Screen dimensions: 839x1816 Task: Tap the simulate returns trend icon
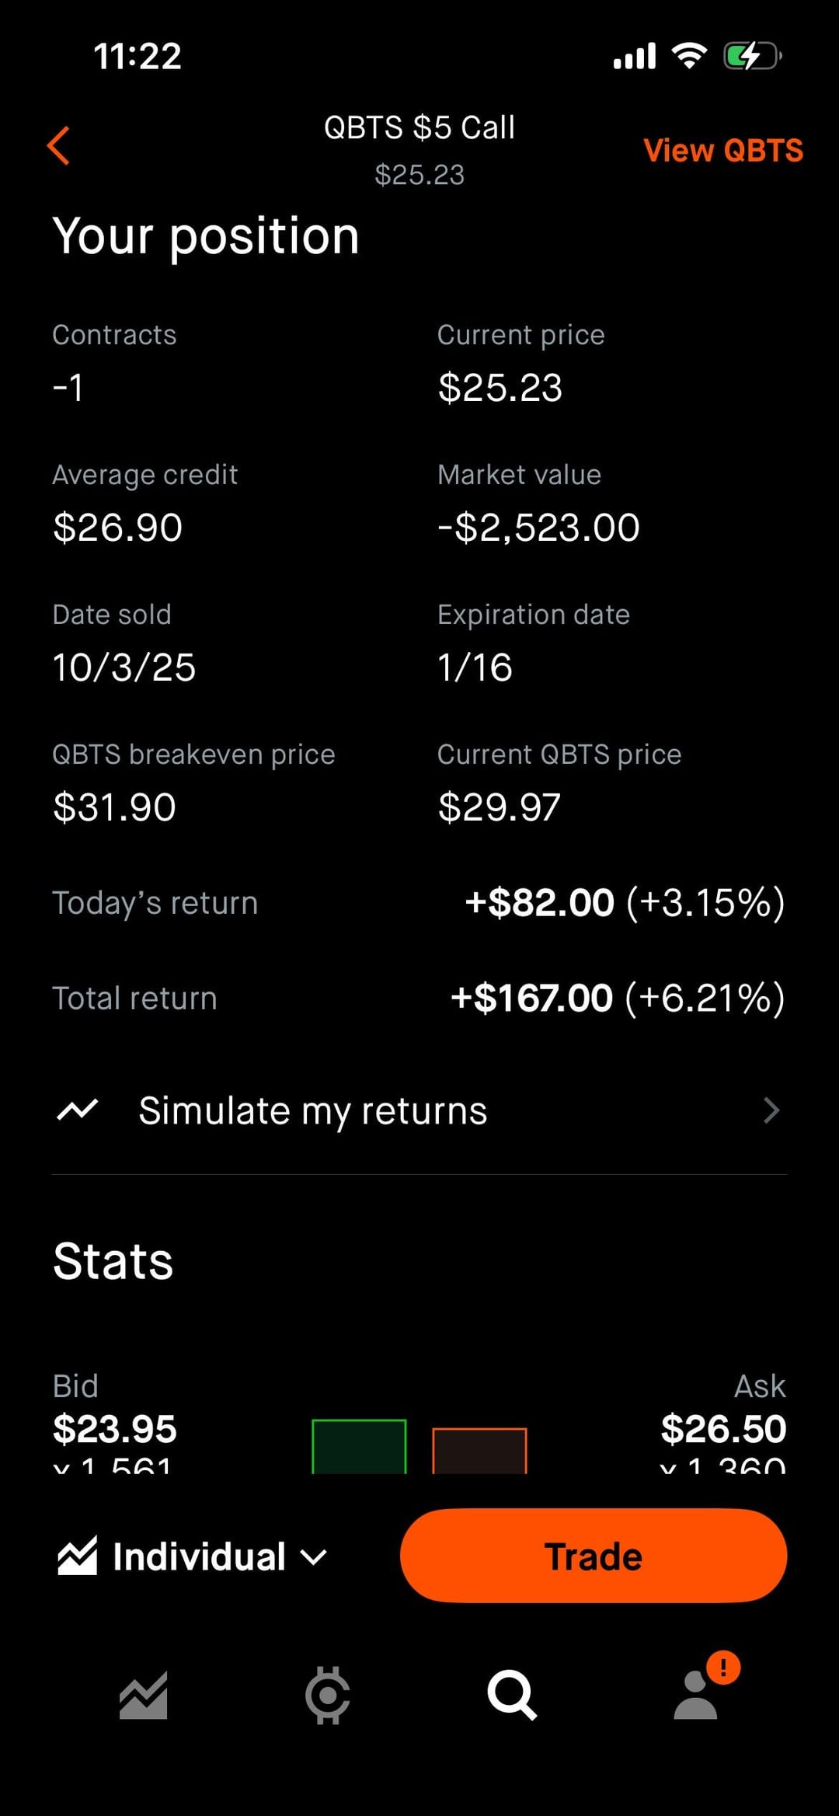click(x=78, y=1110)
